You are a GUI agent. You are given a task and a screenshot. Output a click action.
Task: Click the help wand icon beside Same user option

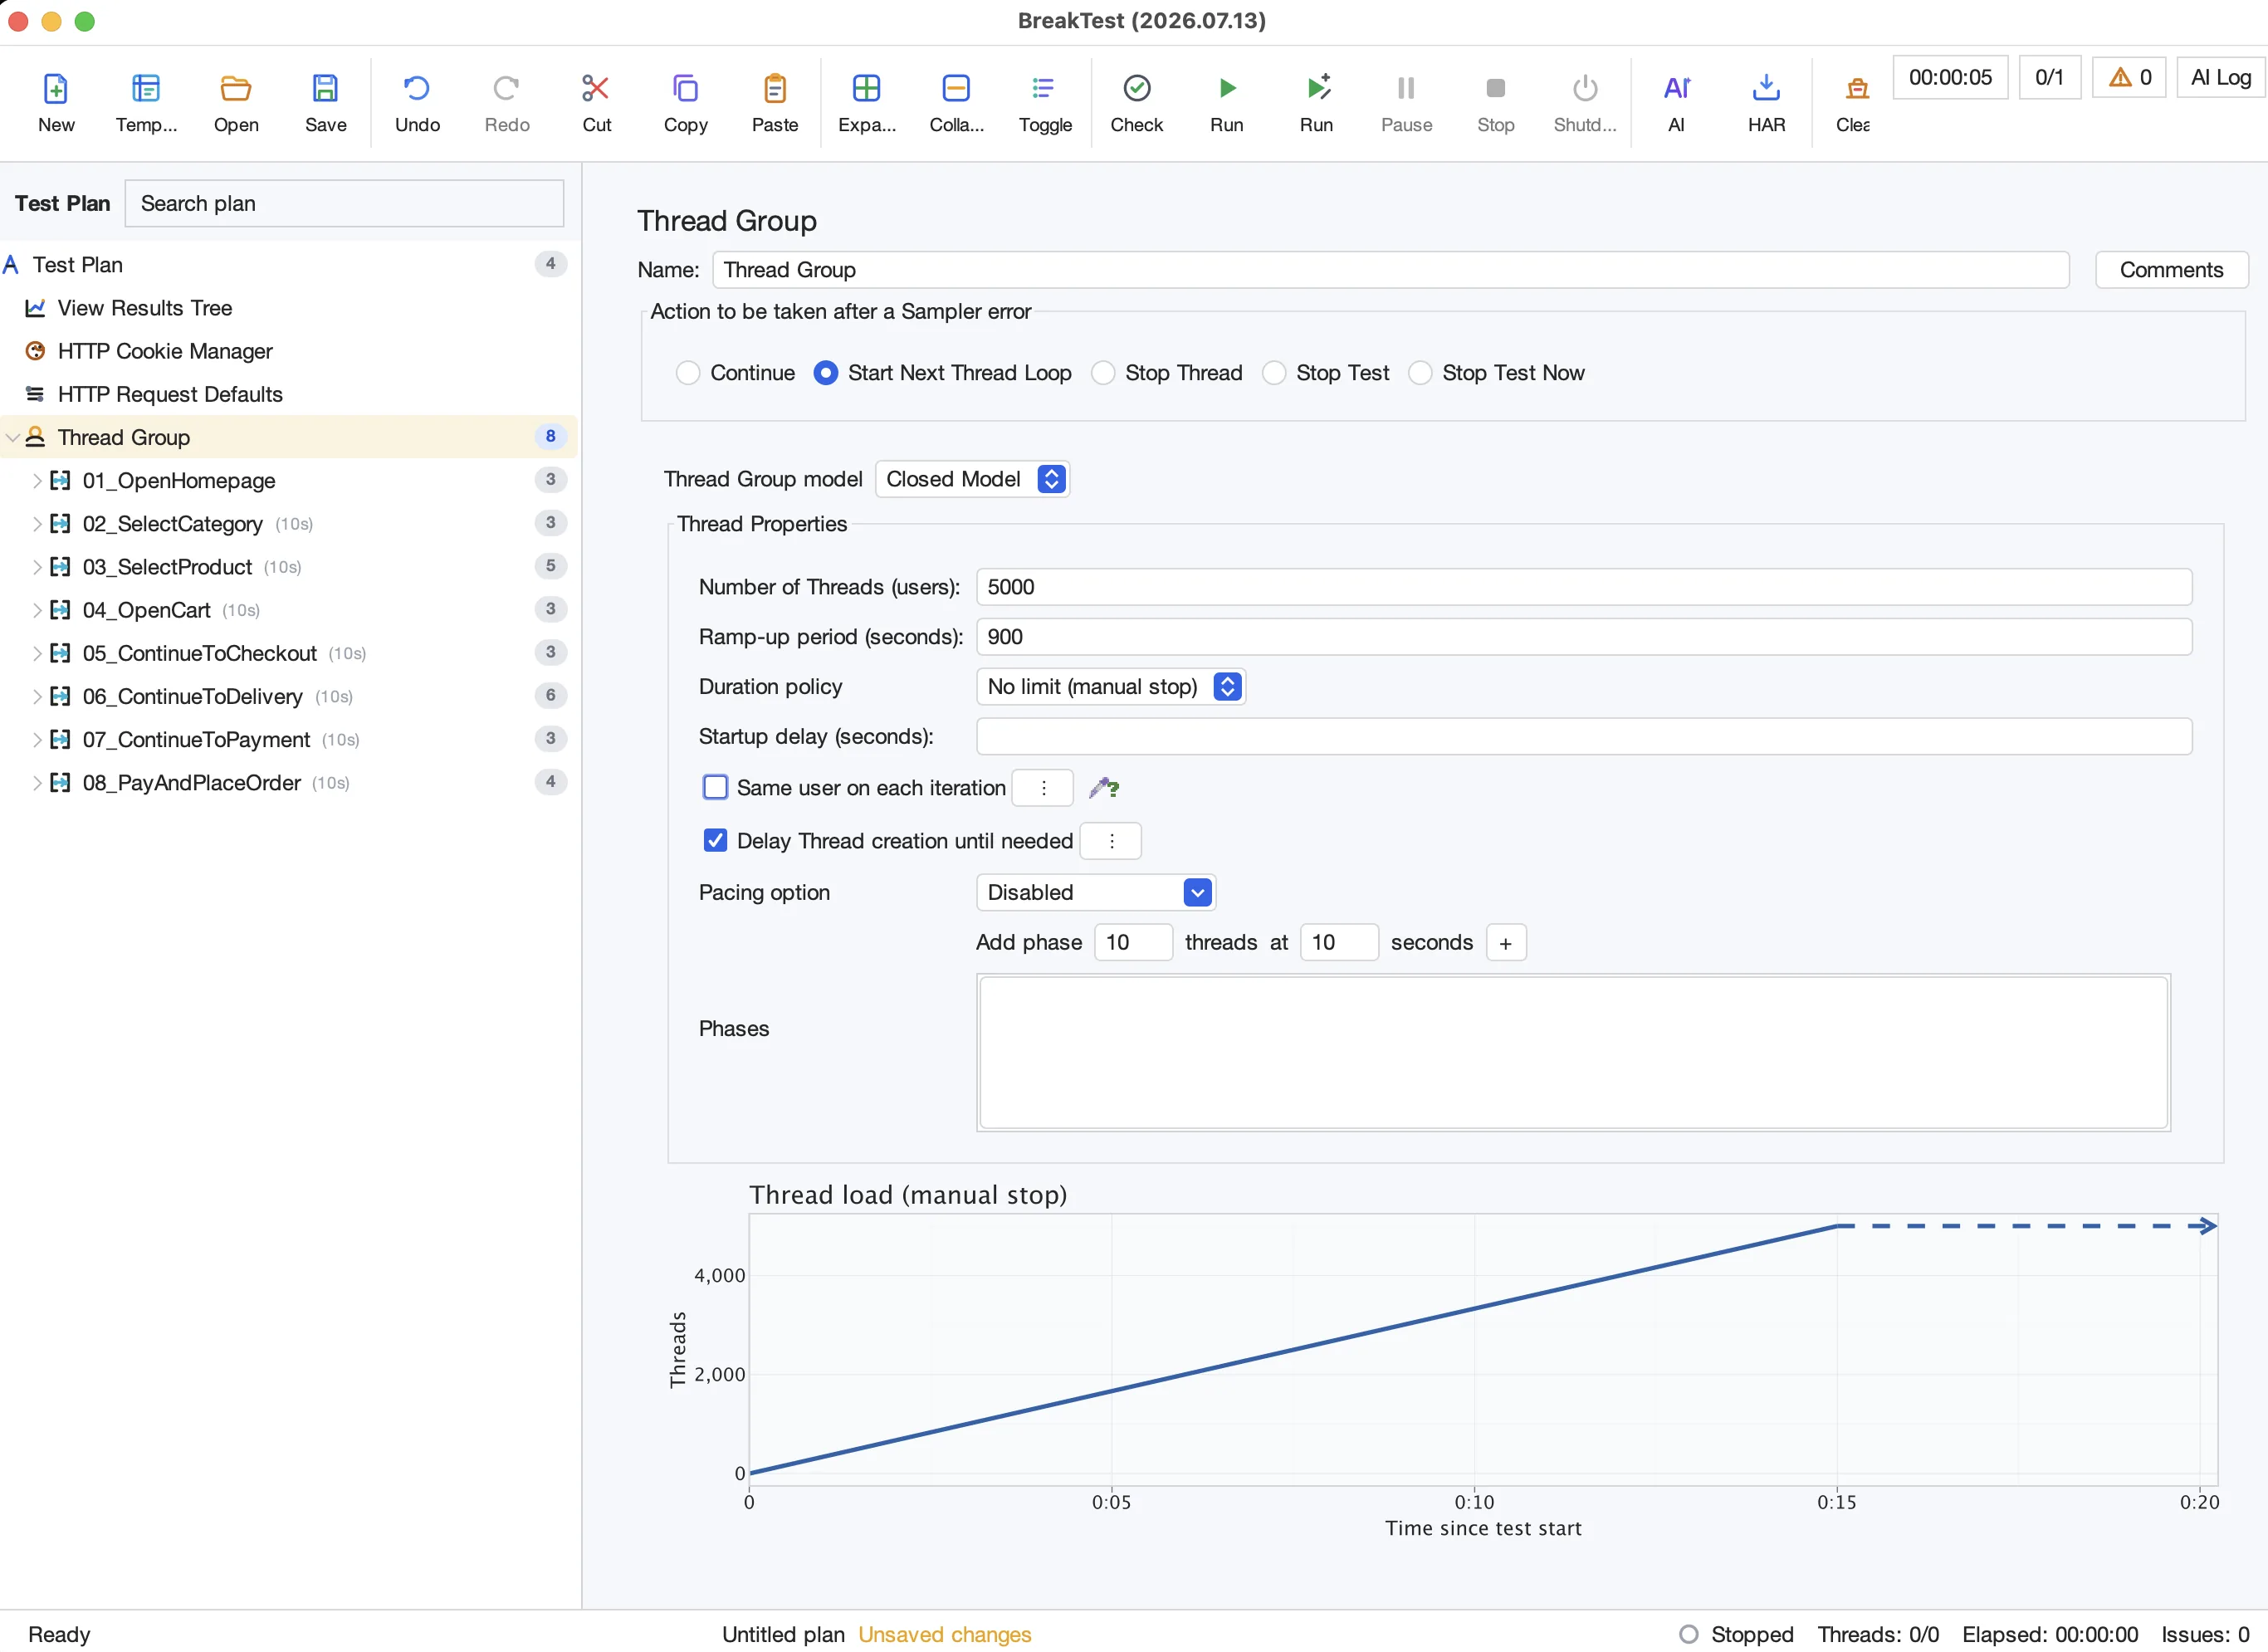click(x=1104, y=788)
